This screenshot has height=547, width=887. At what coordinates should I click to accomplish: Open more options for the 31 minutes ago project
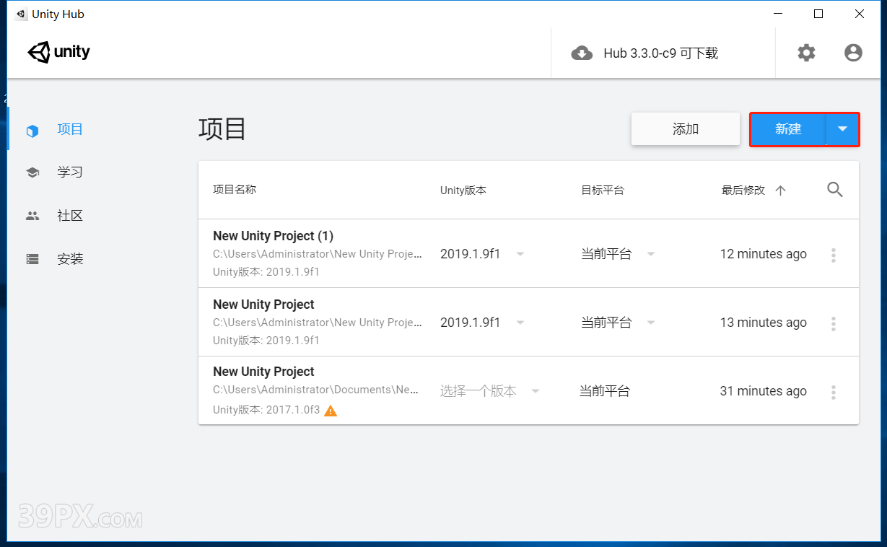coord(834,392)
